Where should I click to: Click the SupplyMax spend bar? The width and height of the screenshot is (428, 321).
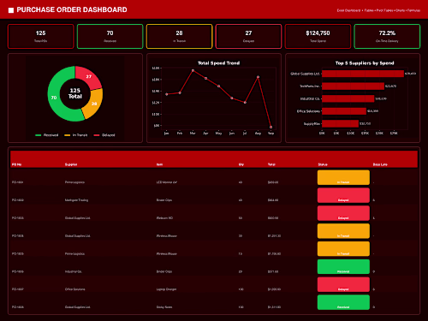point(340,123)
